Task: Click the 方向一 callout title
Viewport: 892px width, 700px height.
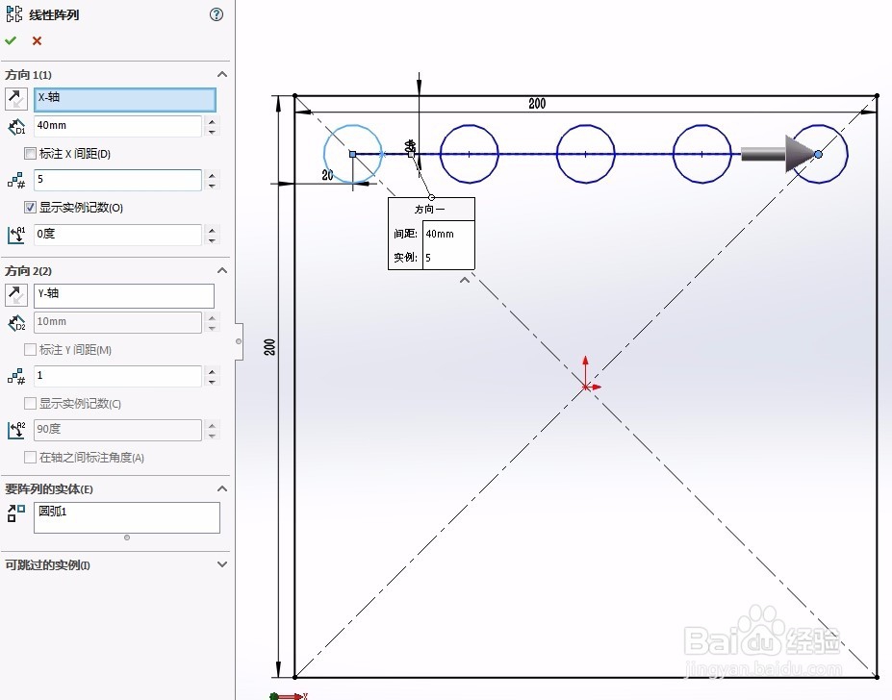Action: 430,210
